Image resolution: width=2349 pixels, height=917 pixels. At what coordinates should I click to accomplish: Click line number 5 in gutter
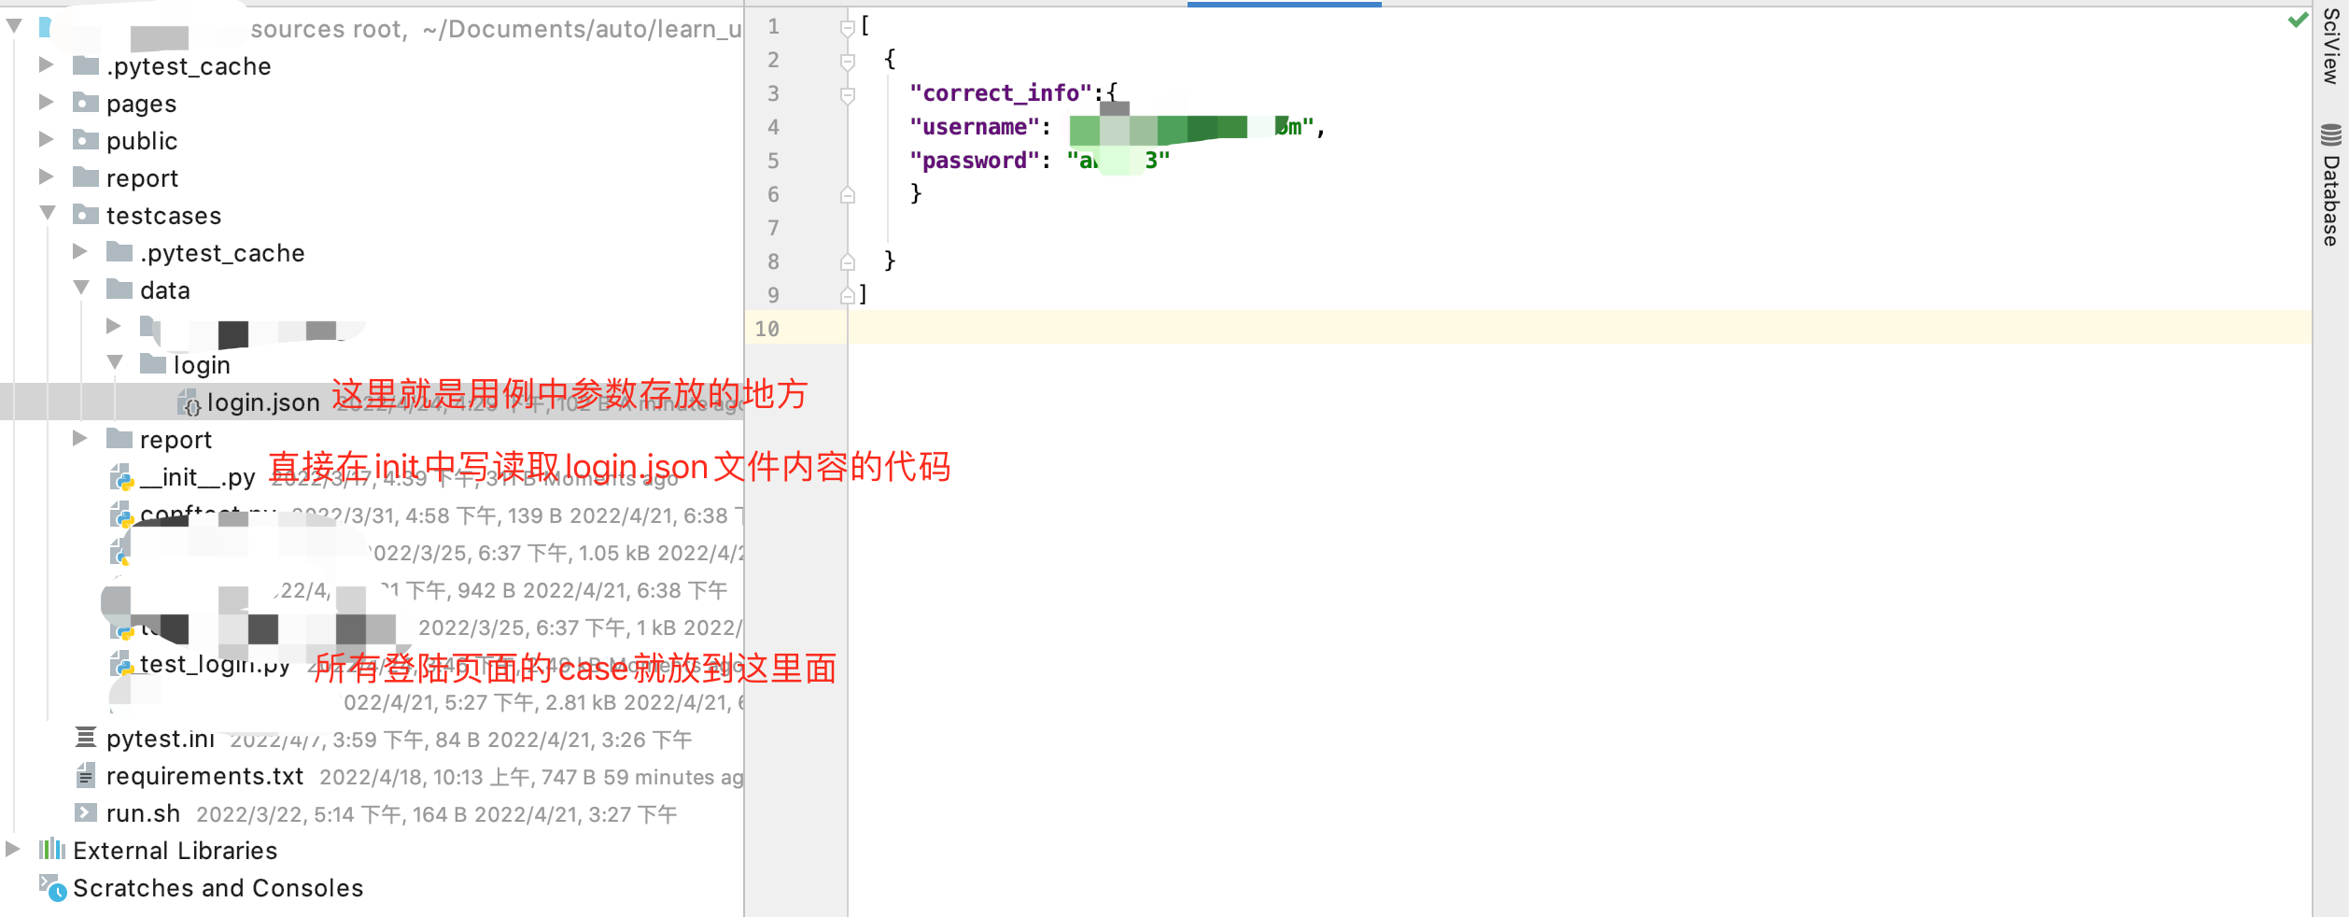(773, 161)
